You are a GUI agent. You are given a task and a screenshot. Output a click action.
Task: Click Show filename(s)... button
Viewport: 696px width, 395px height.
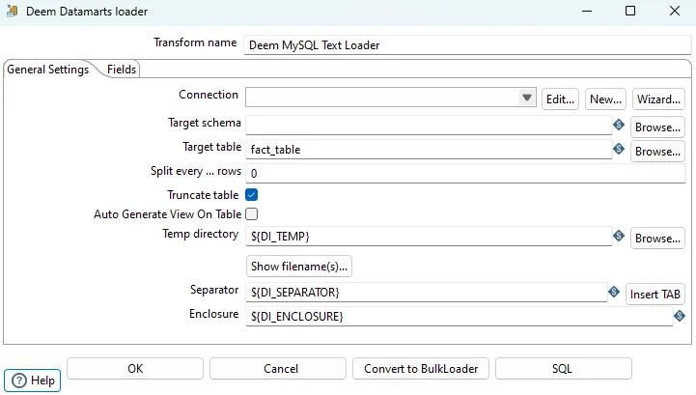tap(299, 267)
